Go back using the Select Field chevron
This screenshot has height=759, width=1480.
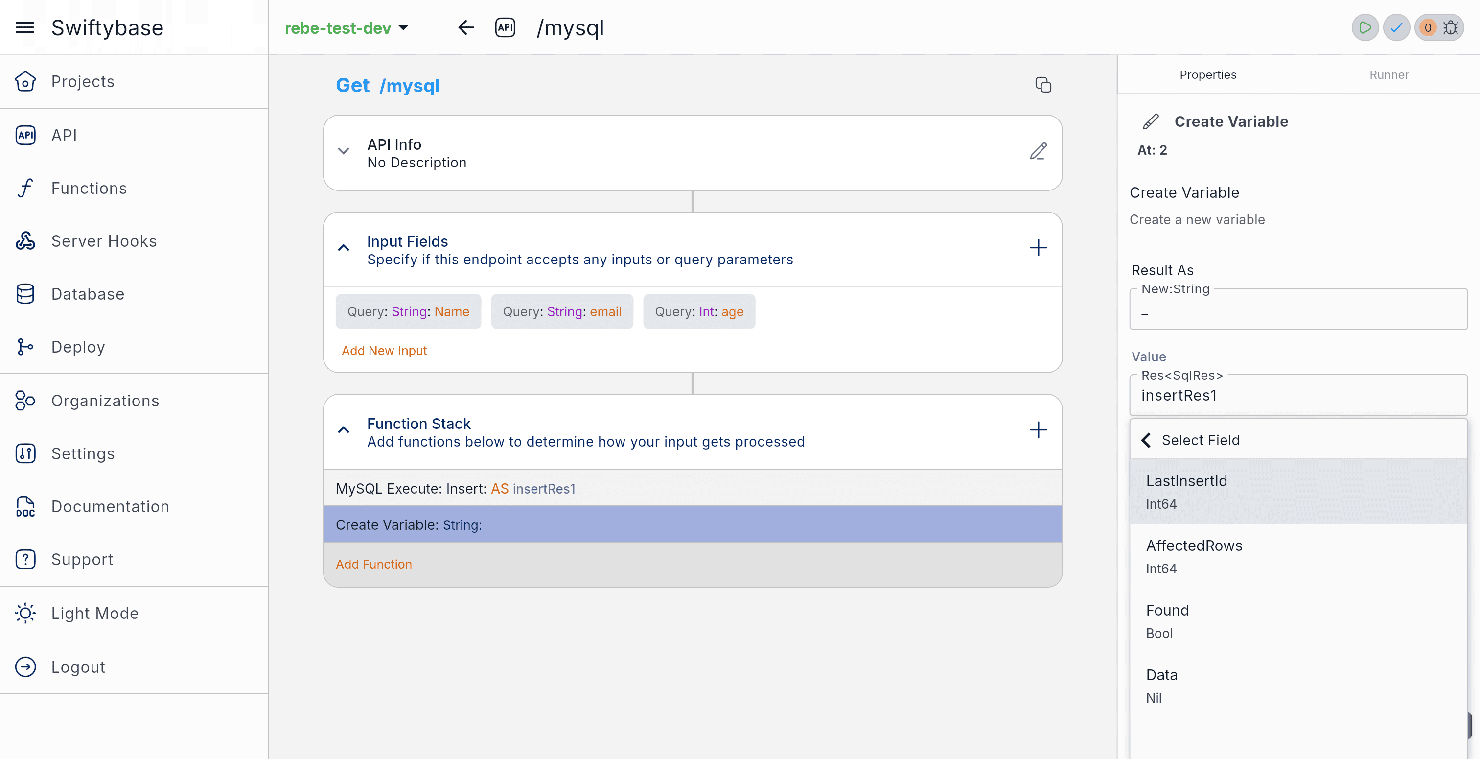(1146, 440)
